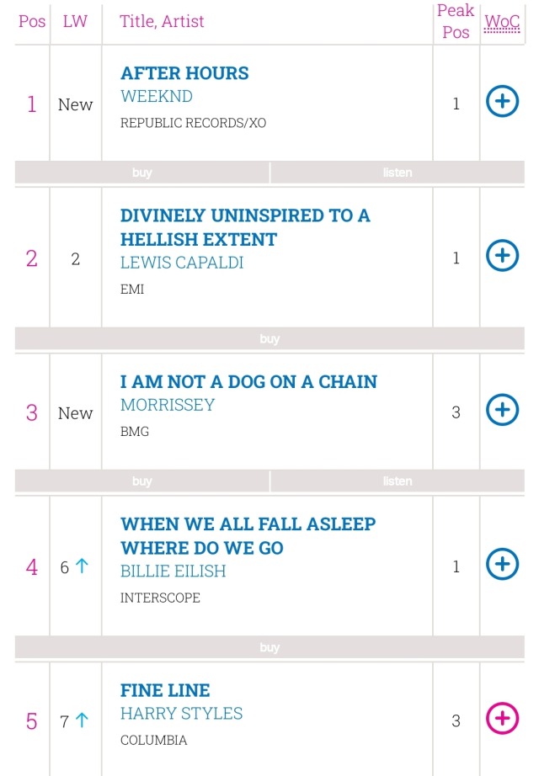The height and width of the screenshot is (776, 539).
Task: Click listen under Morrissey album
Action: pos(398,481)
